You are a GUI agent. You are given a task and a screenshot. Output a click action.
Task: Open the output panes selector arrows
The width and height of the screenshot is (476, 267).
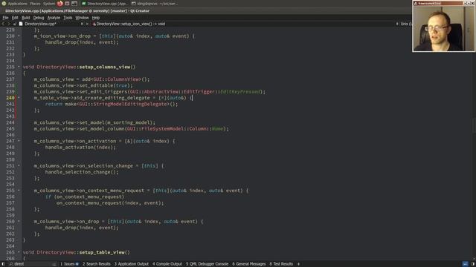pos(298,264)
